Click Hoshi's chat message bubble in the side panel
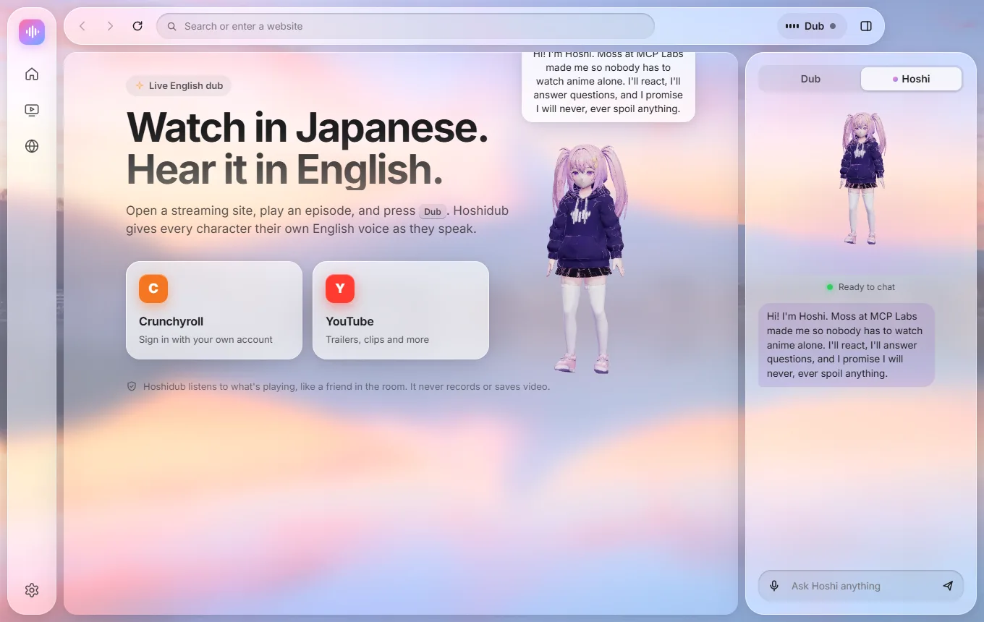The width and height of the screenshot is (984, 622). point(847,345)
